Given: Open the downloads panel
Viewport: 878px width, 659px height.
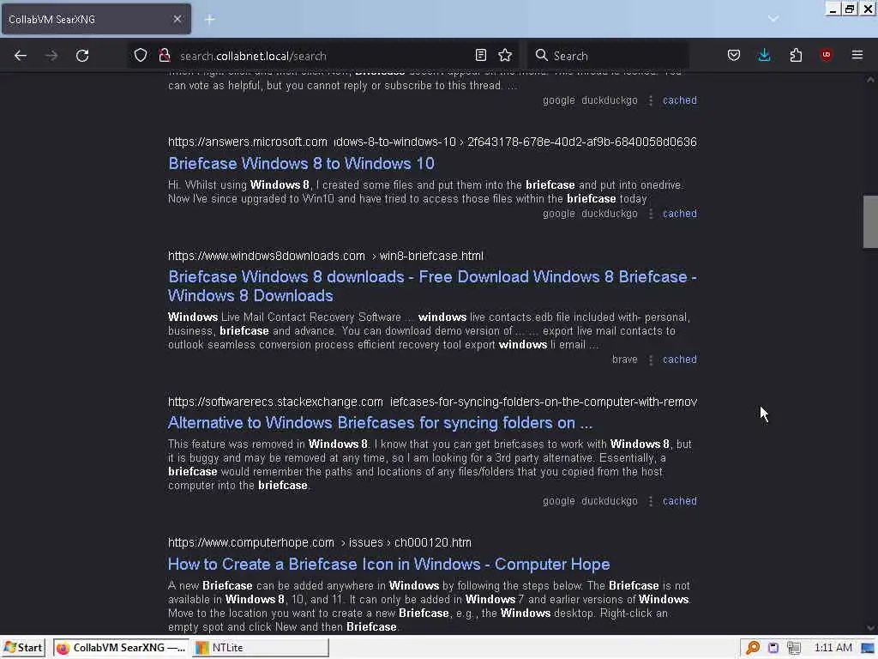Looking at the screenshot, I should (x=764, y=55).
